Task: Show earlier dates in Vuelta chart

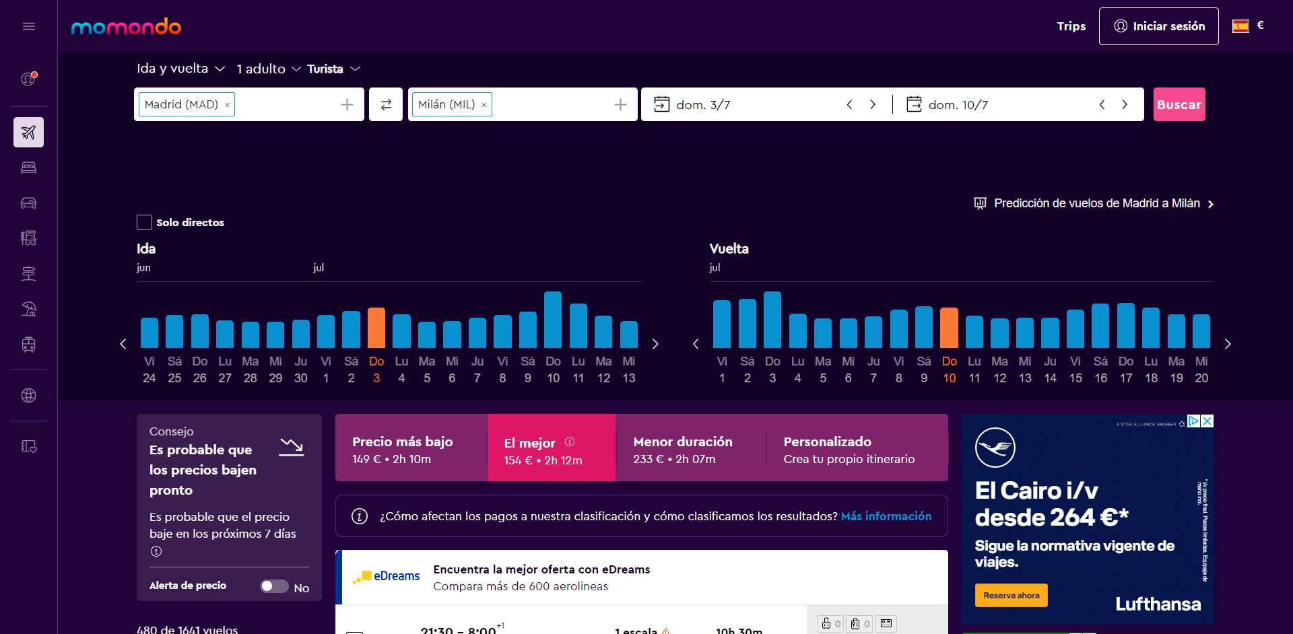Action: [696, 344]
